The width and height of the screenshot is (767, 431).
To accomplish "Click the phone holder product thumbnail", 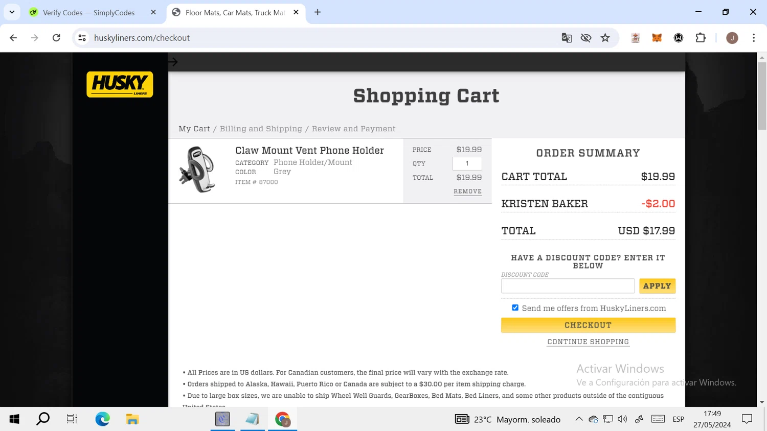I will pyautogui.click(x=197, y=170).
